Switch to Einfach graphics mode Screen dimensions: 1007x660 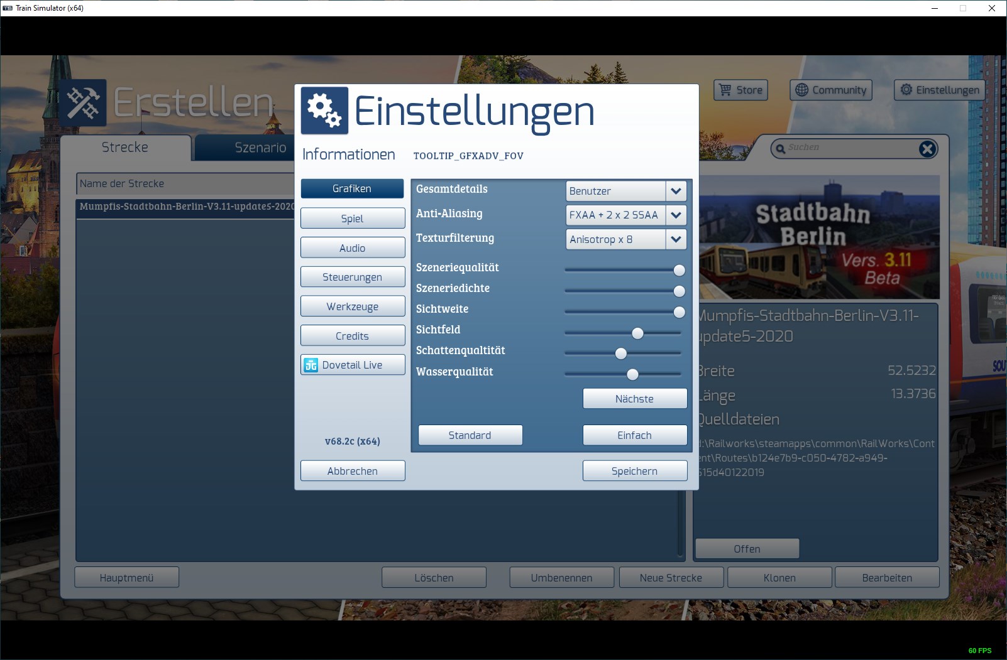634,435
